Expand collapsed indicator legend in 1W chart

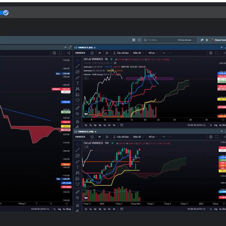(x=86, y=147)
